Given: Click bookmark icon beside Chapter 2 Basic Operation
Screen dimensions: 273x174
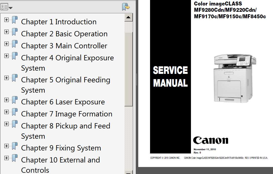Looking at the screenshot, I should tap(15, 32).
